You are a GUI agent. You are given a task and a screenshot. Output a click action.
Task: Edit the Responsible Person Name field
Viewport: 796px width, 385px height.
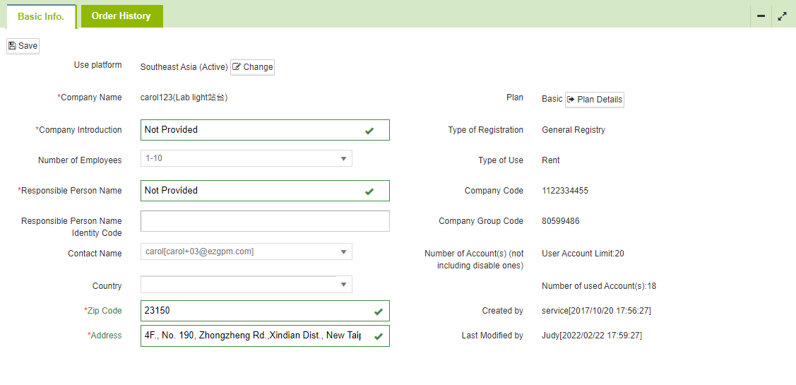point(265,191)
